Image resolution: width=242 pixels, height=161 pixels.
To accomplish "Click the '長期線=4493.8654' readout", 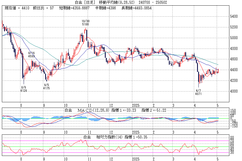I will [137, 8].
